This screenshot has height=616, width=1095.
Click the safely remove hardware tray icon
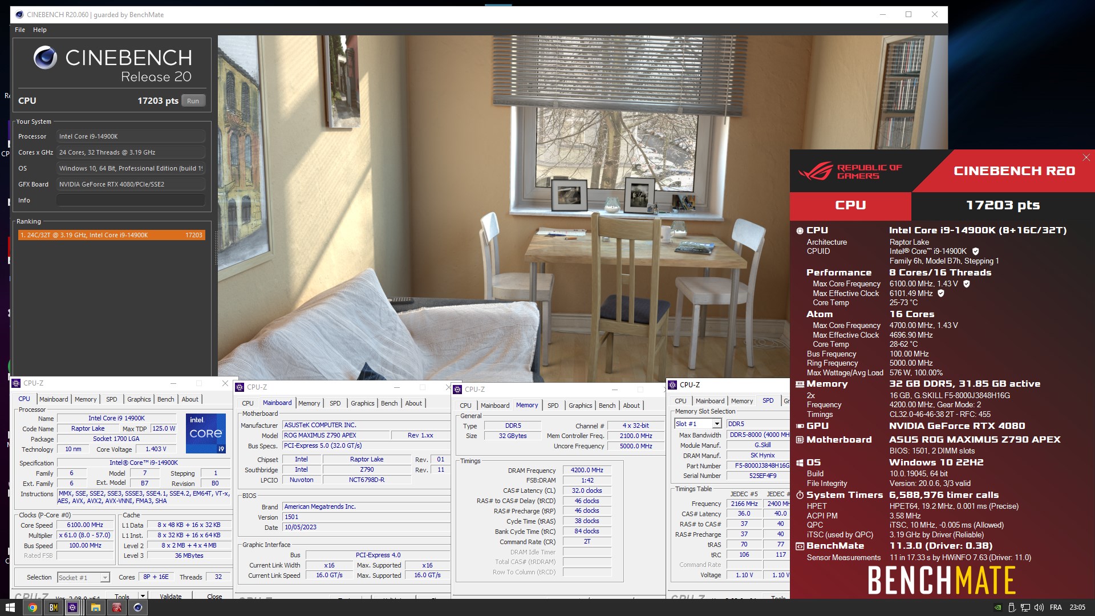pyautogui.click(x=1011, y=607)
